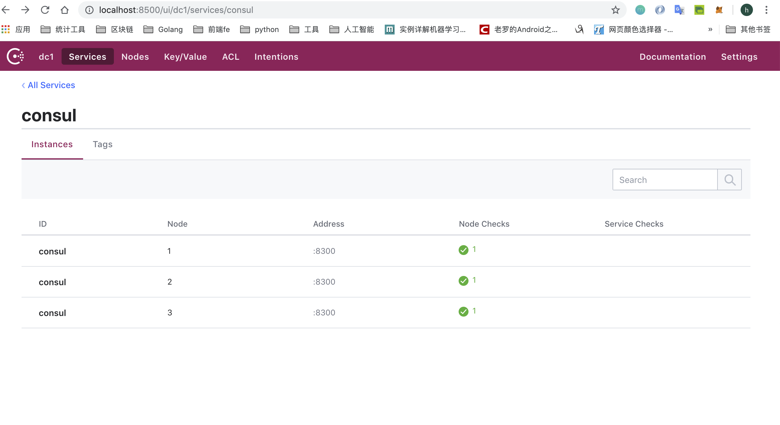
Task: Reload the page with the refresh icon
Action: tap(45, 10)
